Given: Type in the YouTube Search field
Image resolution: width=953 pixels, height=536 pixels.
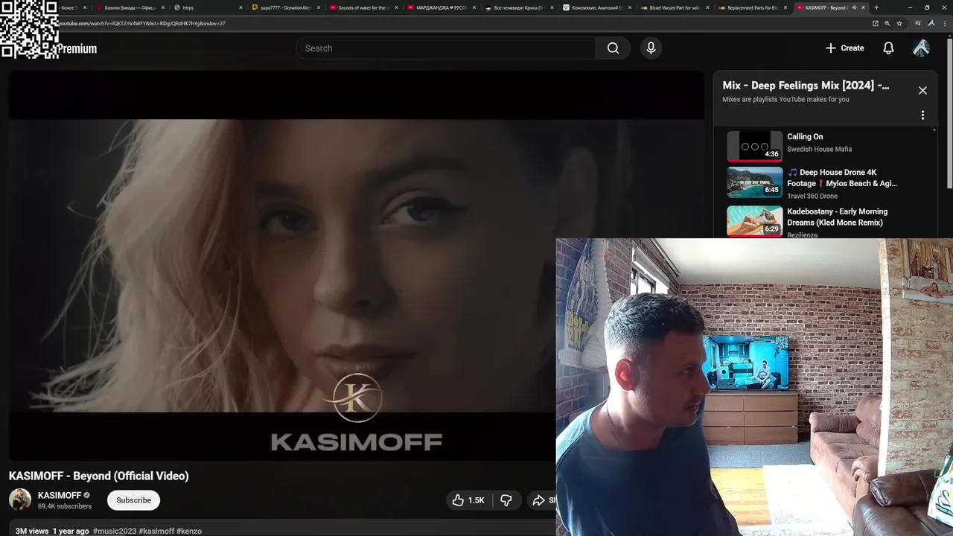Looking at the screenshot, I should [445, 48].
